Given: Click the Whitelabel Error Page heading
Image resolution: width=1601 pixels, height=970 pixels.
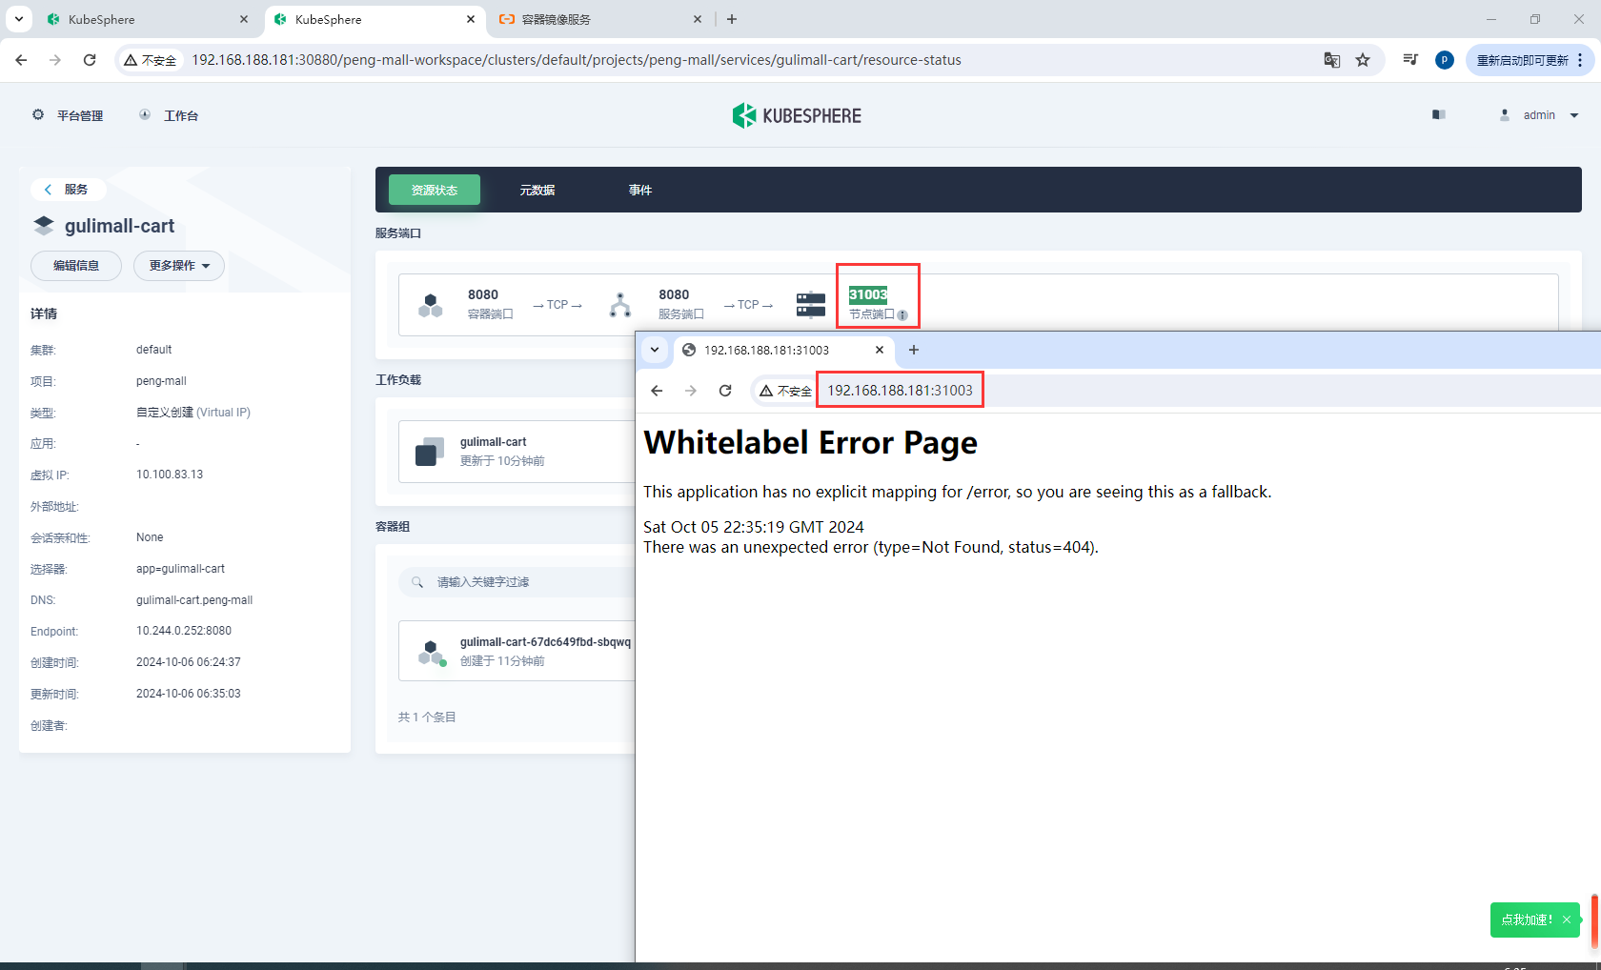Looking at the screenshot, I should tap(811, 443).
